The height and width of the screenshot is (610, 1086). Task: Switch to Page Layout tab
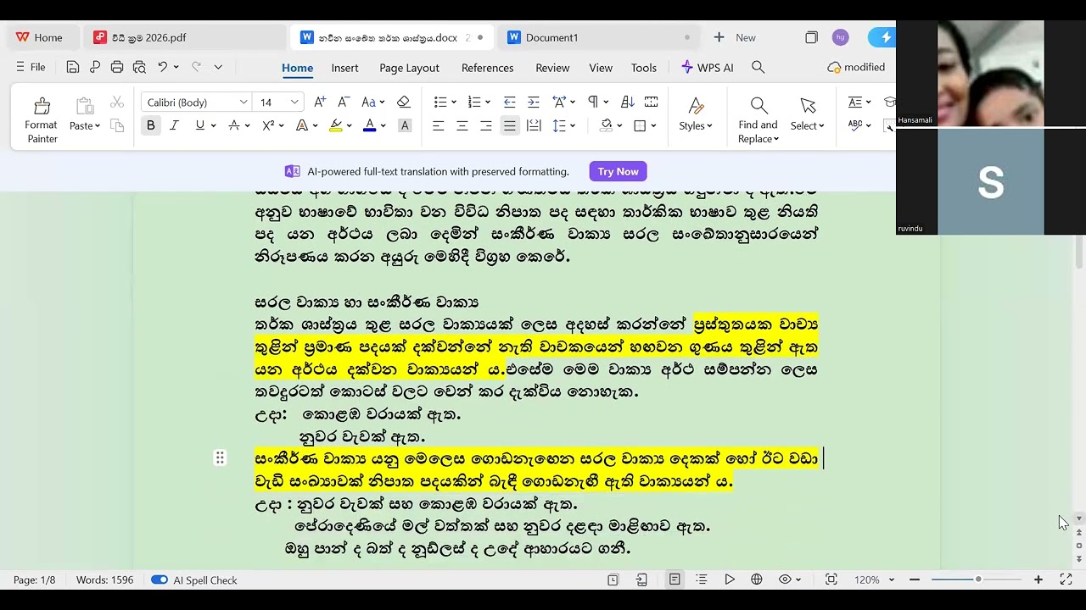pos(409,68)
